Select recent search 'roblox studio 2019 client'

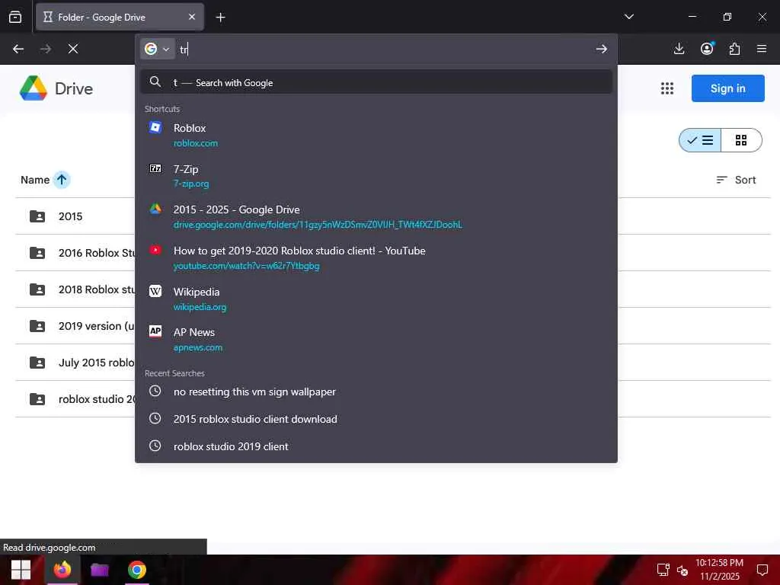pyautogui.click(x=376, y=446)
